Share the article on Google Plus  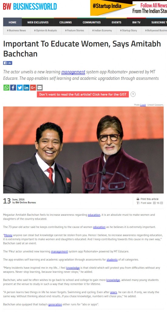coord(33,87)
